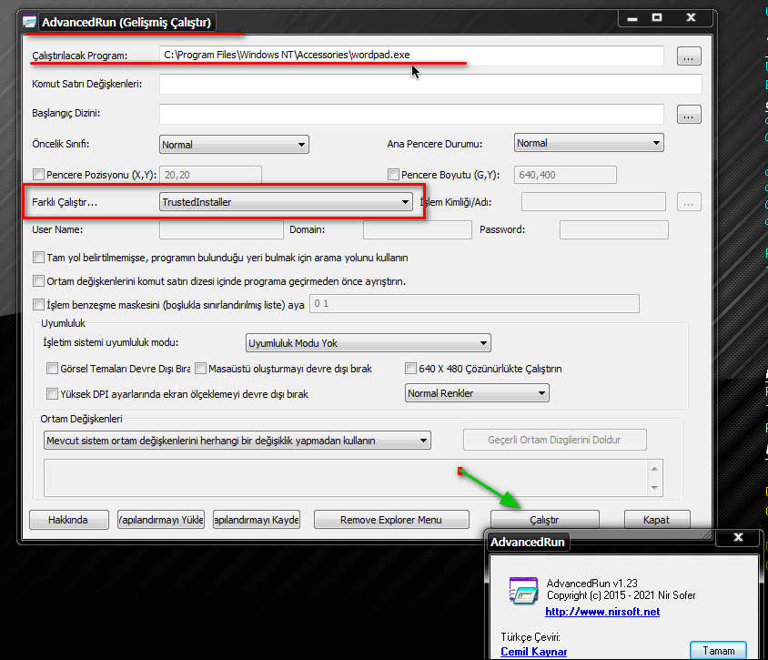This screenshot has height=660, width=768.
Task: Maximize the AdvancedRun main window
Action: click(657, 18)
